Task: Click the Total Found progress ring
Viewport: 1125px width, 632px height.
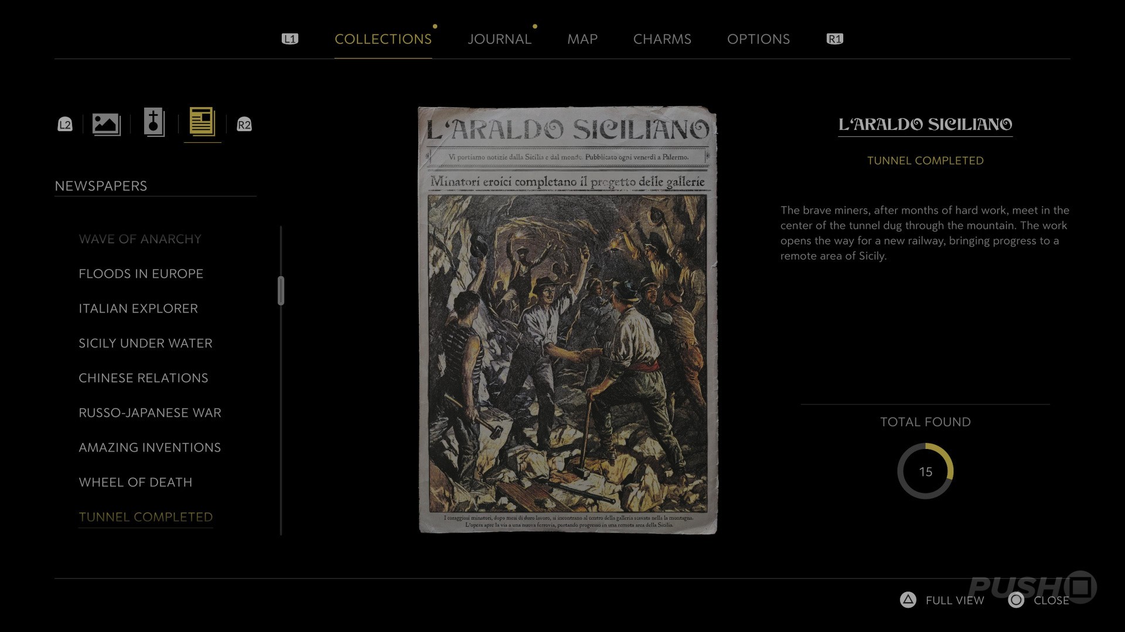Action: pyautogui.click(x=925, y=471)
